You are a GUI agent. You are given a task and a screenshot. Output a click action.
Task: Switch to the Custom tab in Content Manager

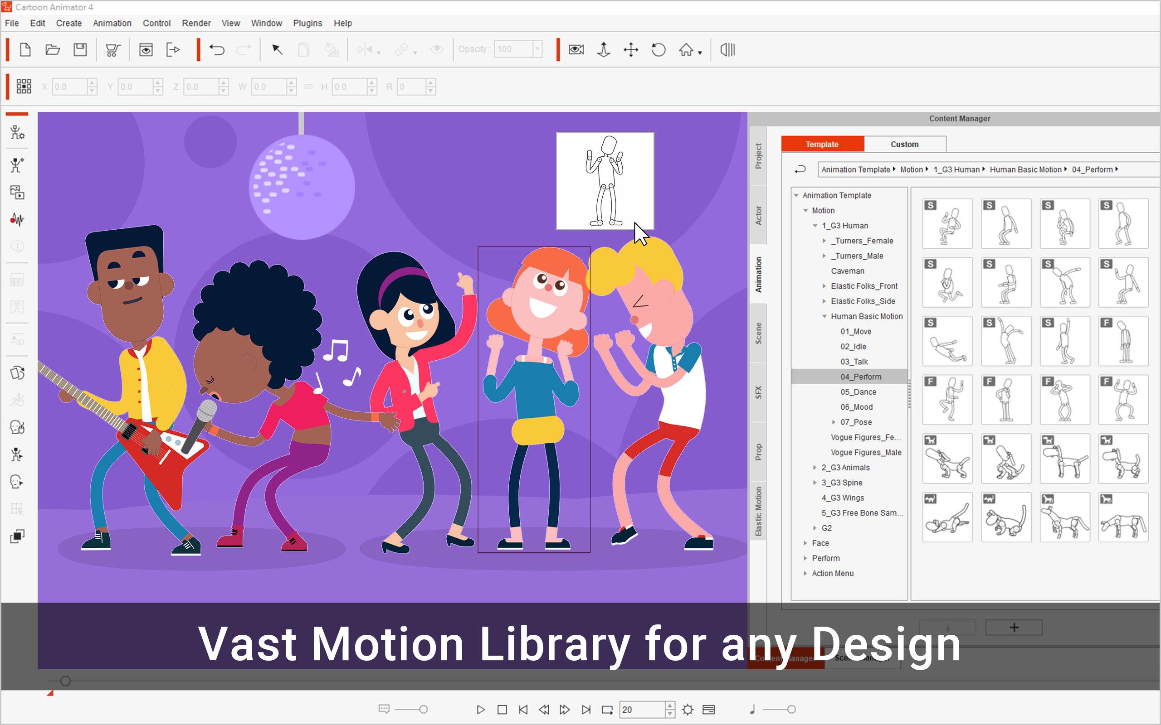[904, 145]
